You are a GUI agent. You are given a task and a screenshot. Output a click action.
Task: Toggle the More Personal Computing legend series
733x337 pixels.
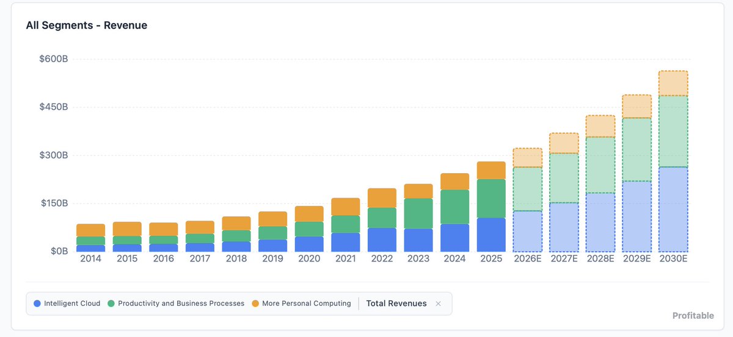click(x=301, y=303)
